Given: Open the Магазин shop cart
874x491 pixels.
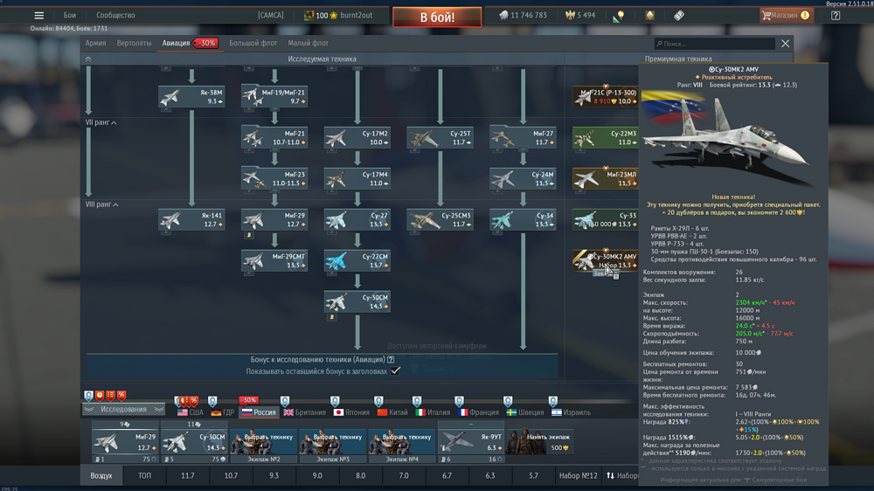Looking at the screenshot, I should 784,15.
